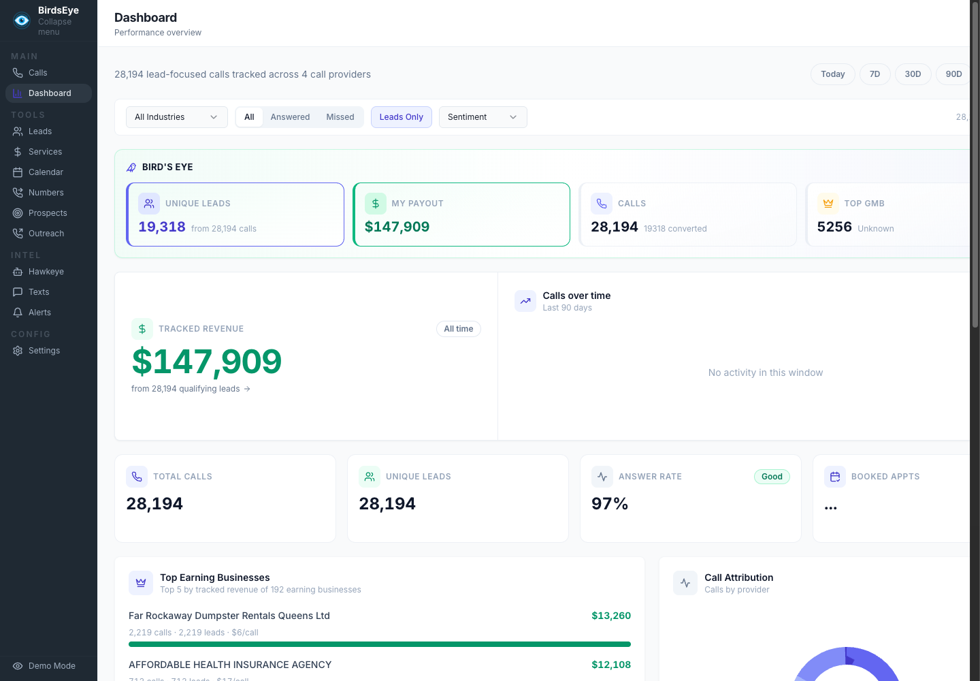This screenshot has height=681, width=980.
Task: Click the Hawkeye robot icon
Action: [18, 272]
